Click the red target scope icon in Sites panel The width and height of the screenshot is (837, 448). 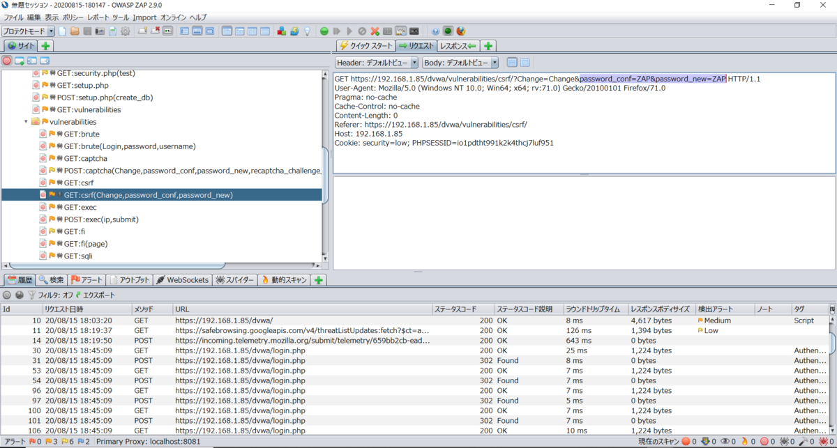point(7,61)
